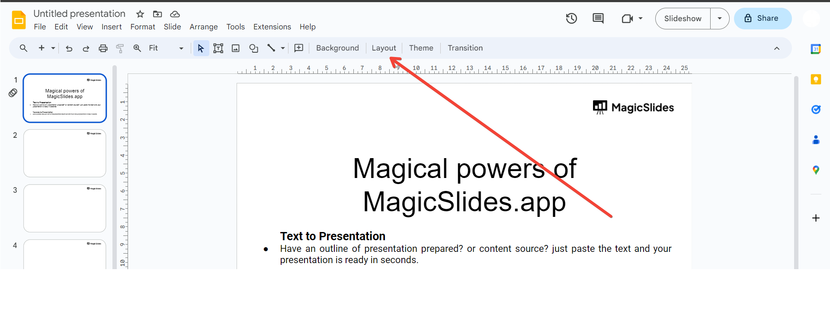This screenshot has width=830, height=321.
Task: Redo the last action
Action: pos(86,48)
